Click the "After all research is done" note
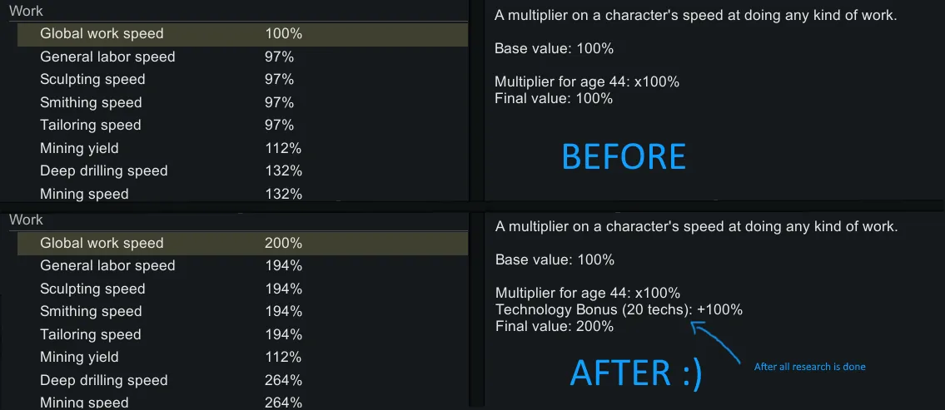The image size is (945, 410). coord(809,367)
